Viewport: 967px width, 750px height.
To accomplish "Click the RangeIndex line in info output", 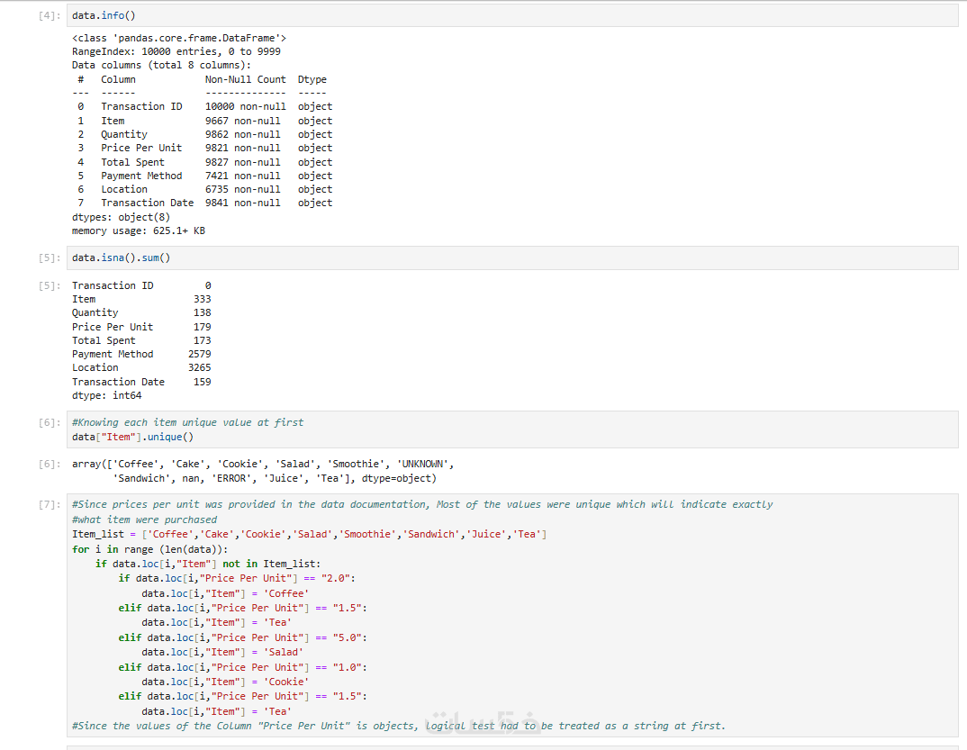I will click(176, 51).
